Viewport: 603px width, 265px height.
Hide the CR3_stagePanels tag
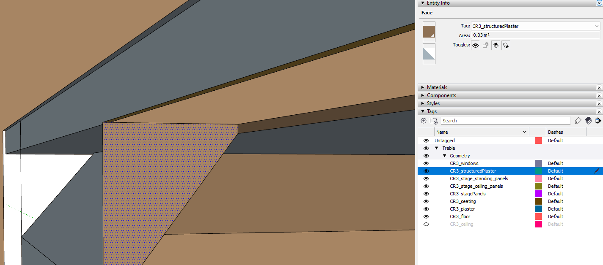click(x=426, y=194)
